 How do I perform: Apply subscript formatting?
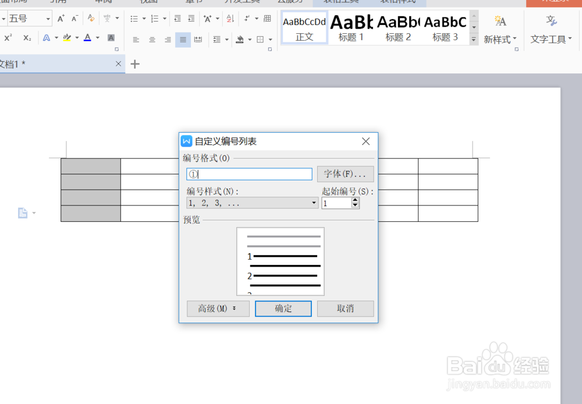click(27, 37)
